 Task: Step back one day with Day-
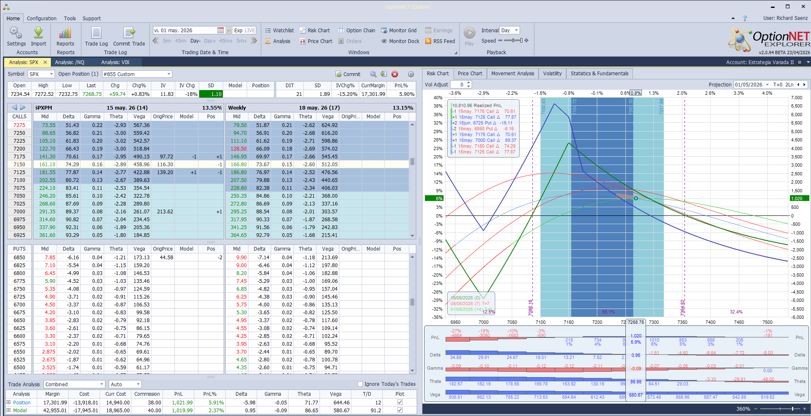(x=195, y=41)
